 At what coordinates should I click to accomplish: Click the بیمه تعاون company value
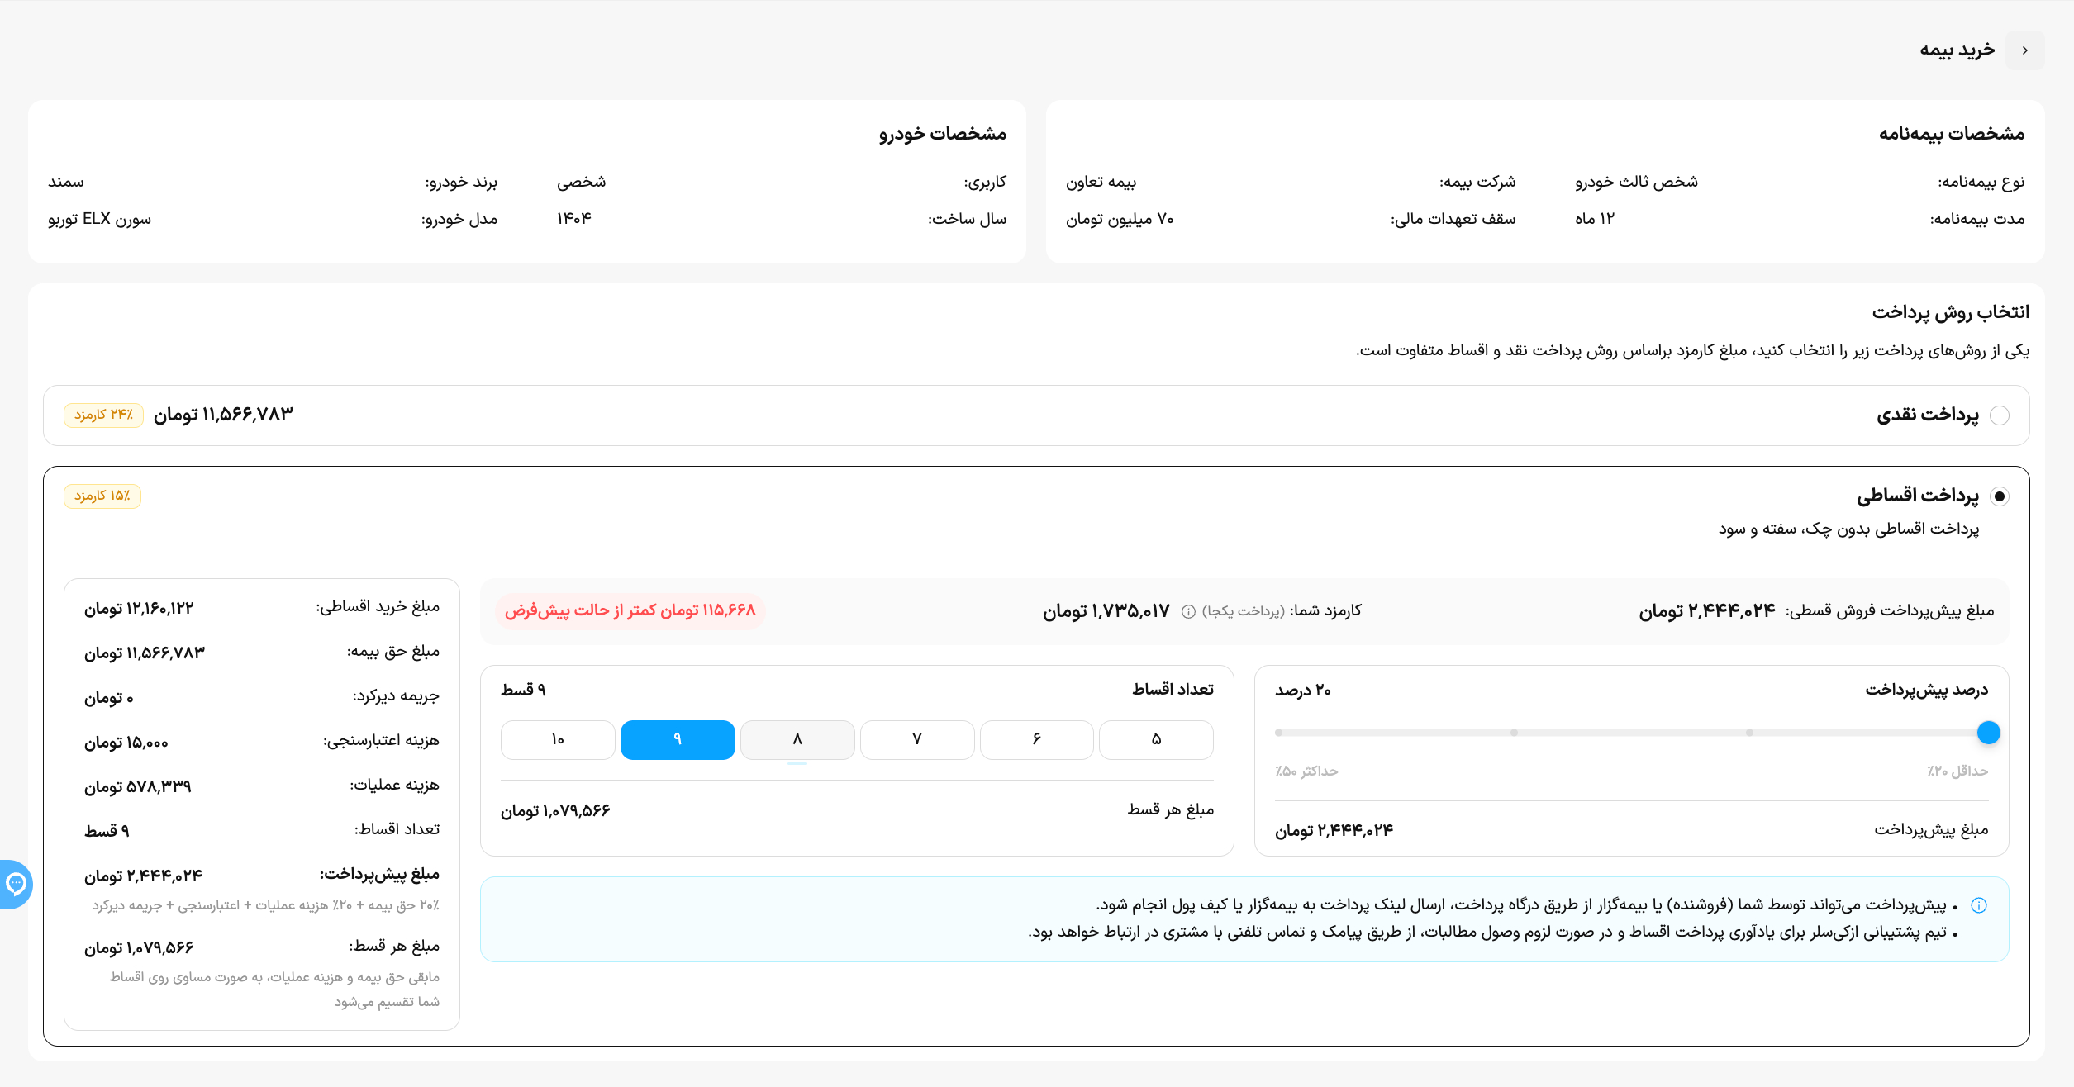[x=1101, y=182]
